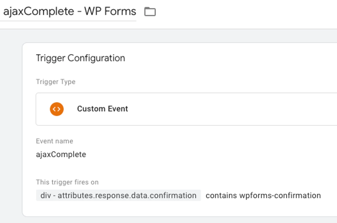
Task: Click the 'Event name' field label
Action: 54,141
